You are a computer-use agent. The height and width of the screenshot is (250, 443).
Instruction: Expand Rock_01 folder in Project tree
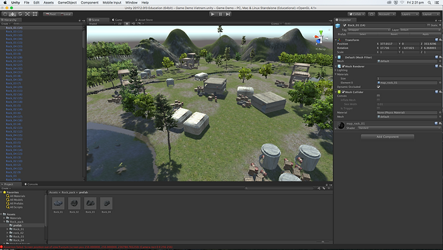click(x=7, y=229)
